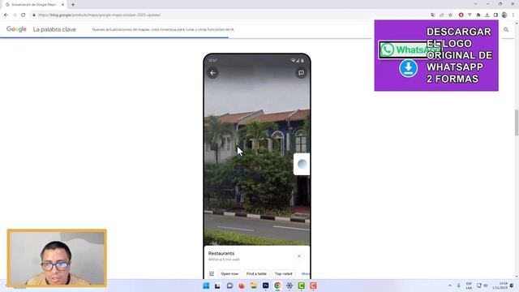
Task: Click the microphone icon in system tray
Action: click(459, 286)
